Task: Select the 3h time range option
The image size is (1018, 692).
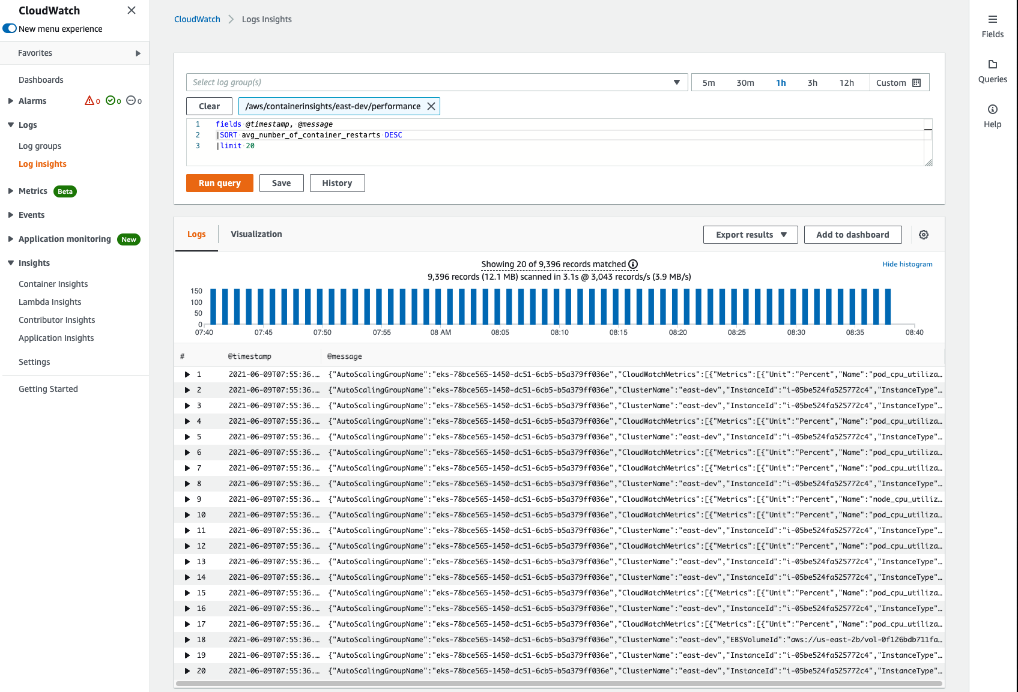Action: [812, 83]
